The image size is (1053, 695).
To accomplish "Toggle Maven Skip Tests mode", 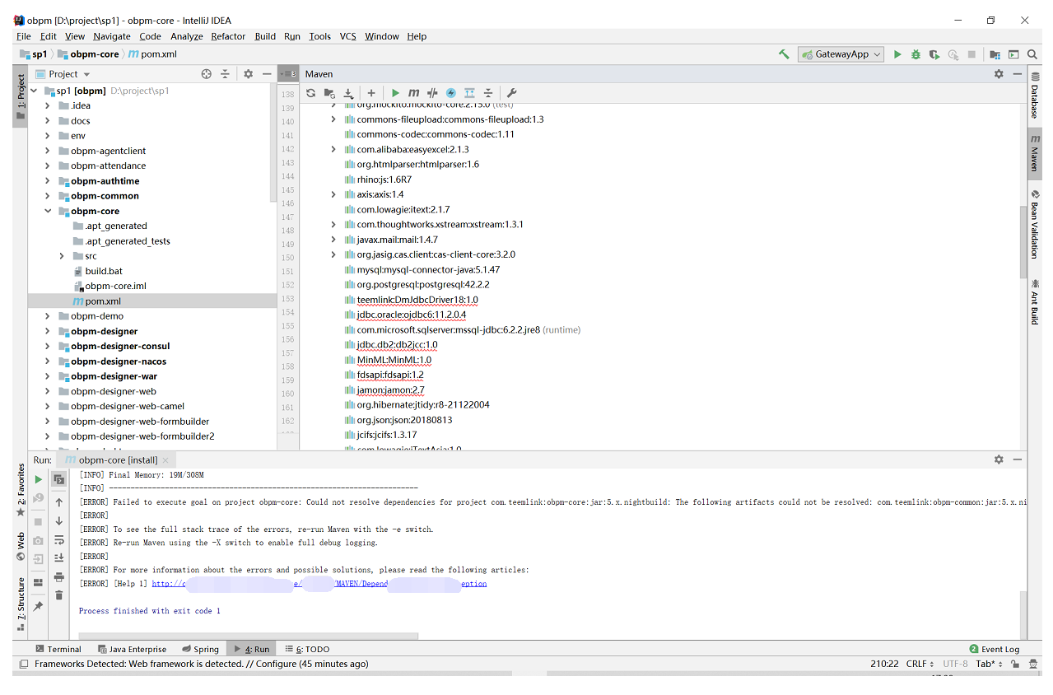I will point(451,93).
